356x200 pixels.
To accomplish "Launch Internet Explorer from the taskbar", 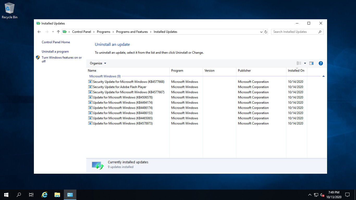I will [45, 195].
